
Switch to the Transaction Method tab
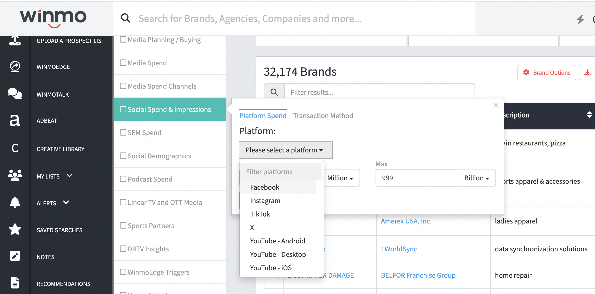(x=323, y=116)
